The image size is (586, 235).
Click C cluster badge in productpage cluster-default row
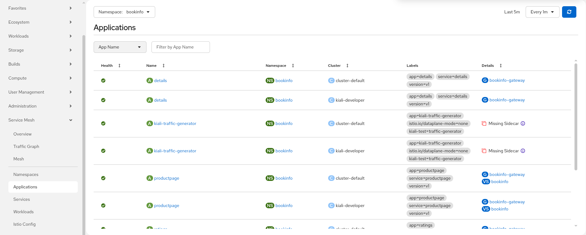click(331, 178)
